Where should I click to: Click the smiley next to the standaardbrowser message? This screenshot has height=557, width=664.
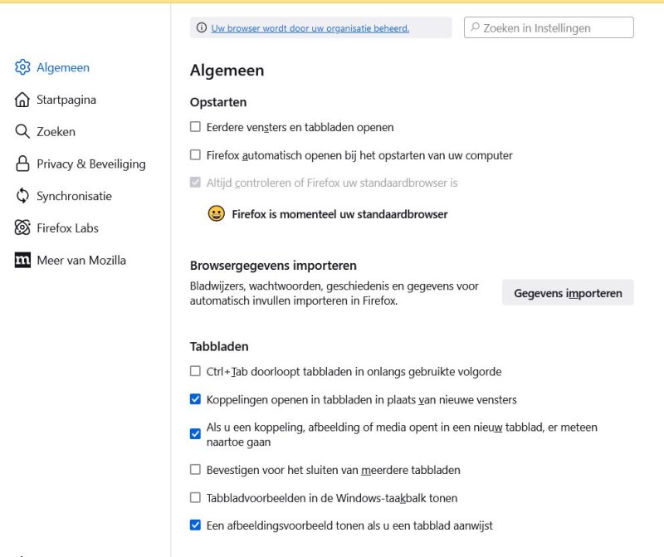215,213
